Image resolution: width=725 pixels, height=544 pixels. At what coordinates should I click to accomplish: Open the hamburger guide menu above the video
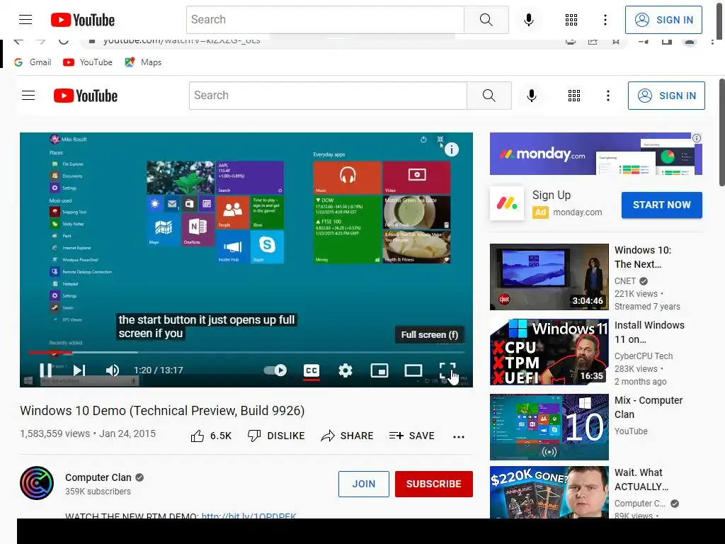click(28, 96)
